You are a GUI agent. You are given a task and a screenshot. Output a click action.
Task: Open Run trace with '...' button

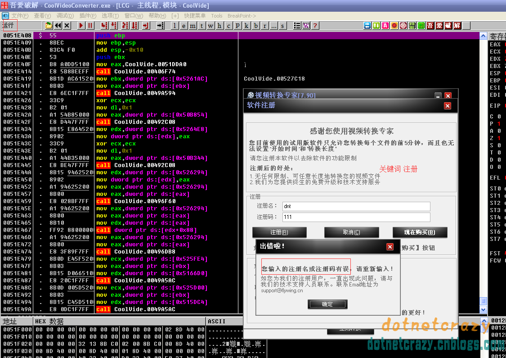point(274,26)
